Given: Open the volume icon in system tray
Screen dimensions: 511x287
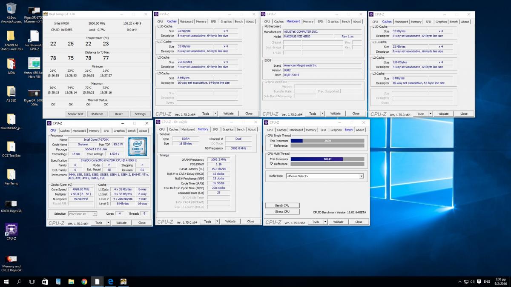Looking at the screenshot, I should 471,281.
